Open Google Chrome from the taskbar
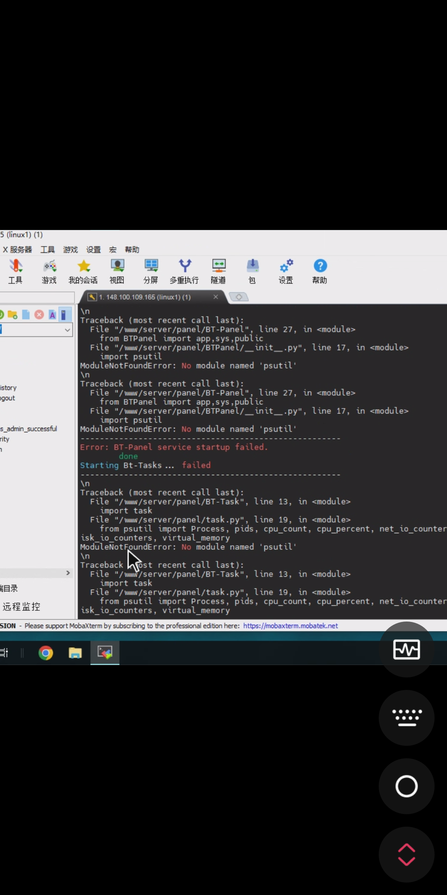The height and width of the screenshot is (895, 447). click(x=46, y=653)
